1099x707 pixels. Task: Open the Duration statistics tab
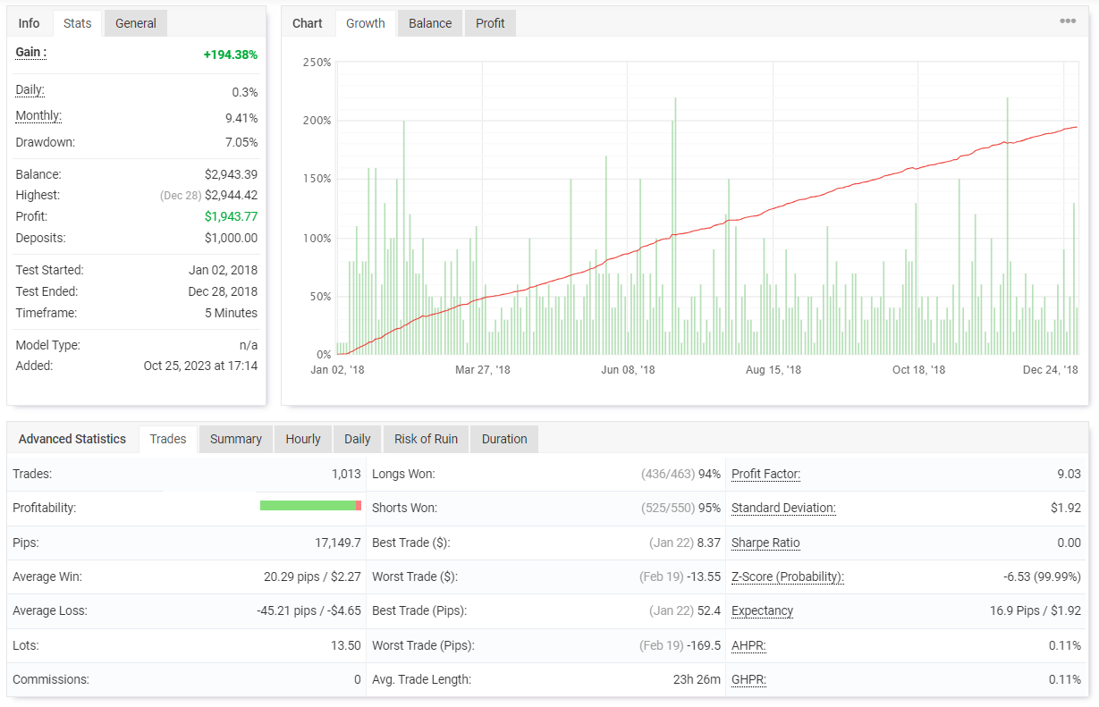[x=504, y=439]
